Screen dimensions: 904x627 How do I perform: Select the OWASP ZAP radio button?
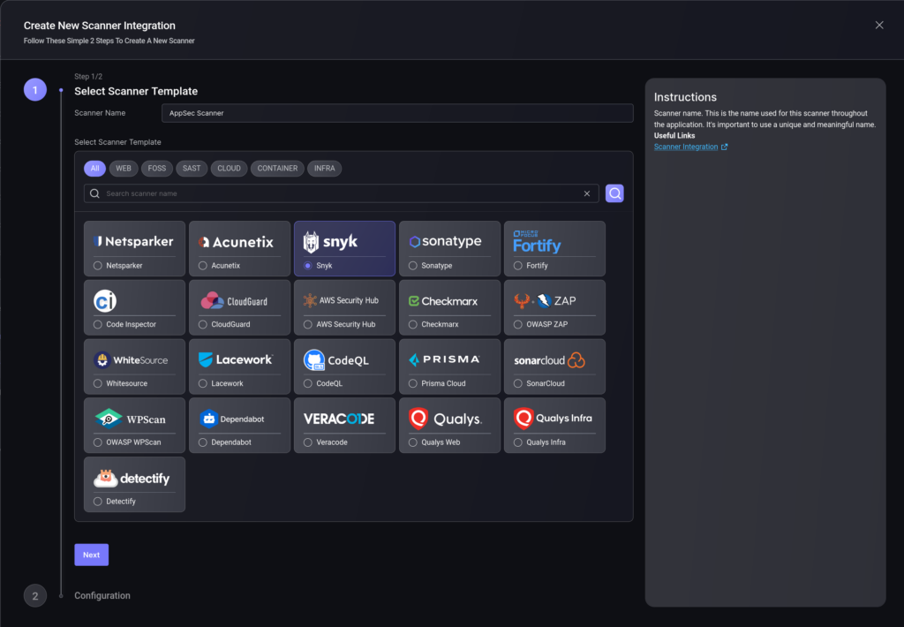[517, 324]
